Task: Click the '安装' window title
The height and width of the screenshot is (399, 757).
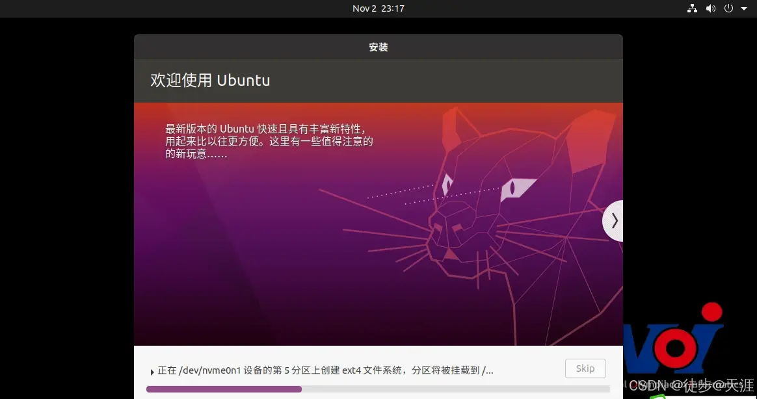Action: 378,47
